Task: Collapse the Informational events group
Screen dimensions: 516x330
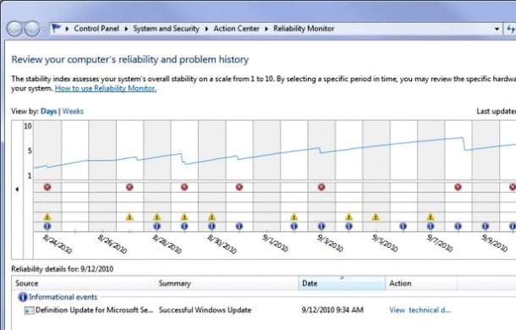Action: click(63, 297)
